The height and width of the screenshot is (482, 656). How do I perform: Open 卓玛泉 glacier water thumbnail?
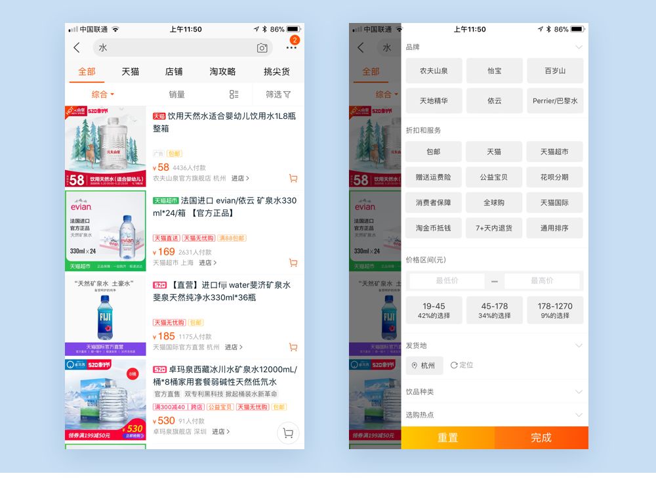106,399
